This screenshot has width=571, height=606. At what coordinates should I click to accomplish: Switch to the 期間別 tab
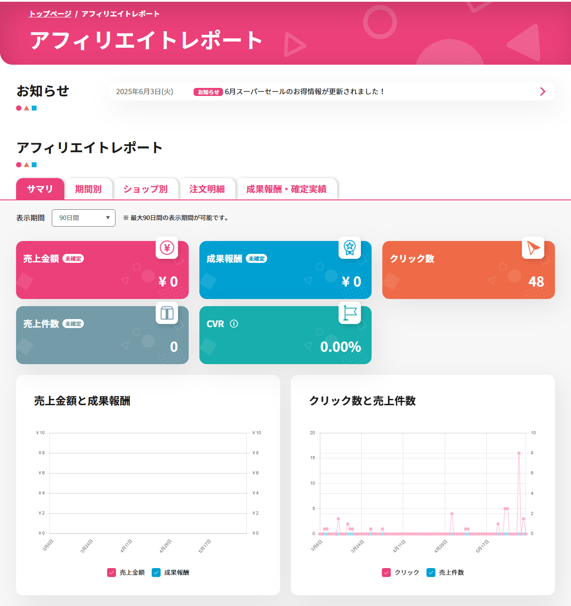[88, 189]
